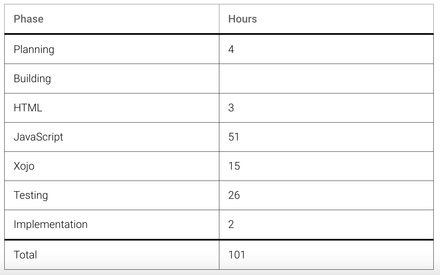This screenshot has width=440, height=275.
Task: Click the Xojo hours value 15
Action: pos(234,166)
